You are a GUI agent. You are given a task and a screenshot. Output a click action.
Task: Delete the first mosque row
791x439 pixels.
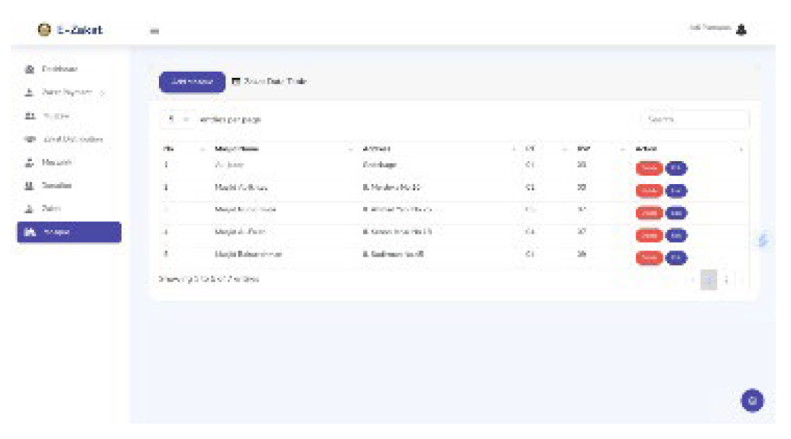pyautogui.click(x=649, y=168)
